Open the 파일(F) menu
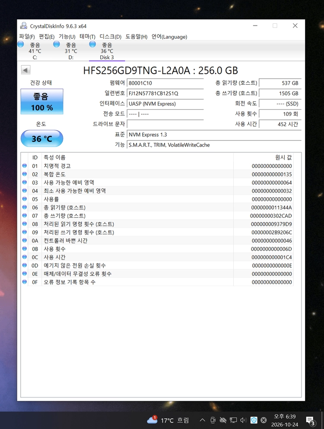 [x=27, y=37]
